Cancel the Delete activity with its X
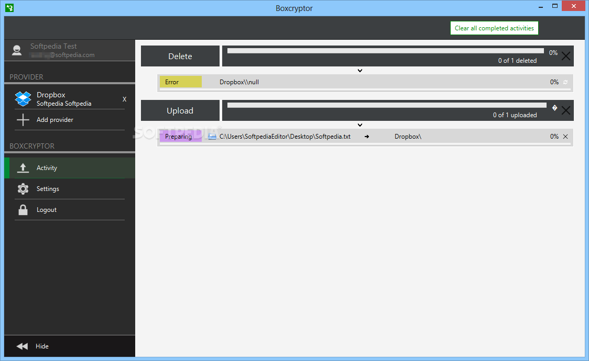The image size is (589, 361). [566, 56]
